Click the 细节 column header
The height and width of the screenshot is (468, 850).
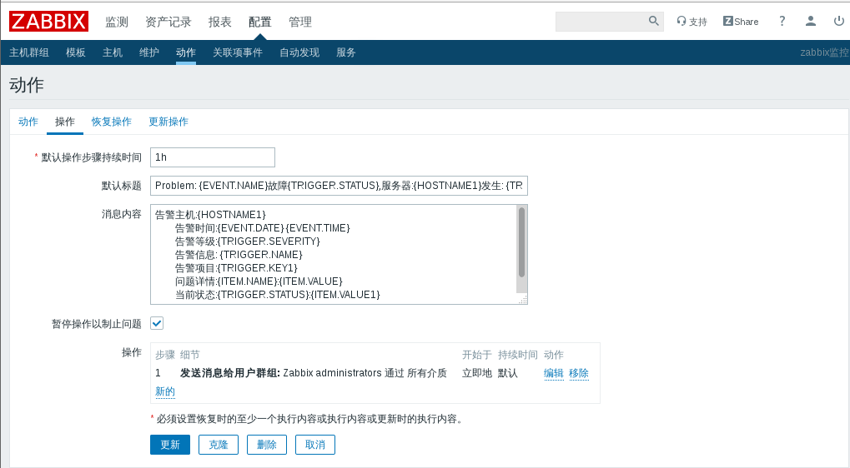[x=189, y=355]
